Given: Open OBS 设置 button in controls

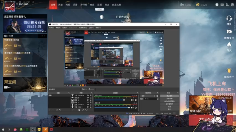Looking at the screenshot, I should [169, 106].
